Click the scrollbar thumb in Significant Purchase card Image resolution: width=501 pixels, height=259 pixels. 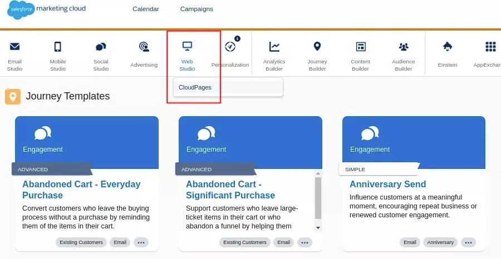[318, 198]
